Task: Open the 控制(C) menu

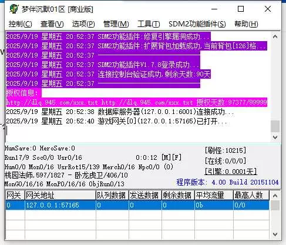Action: [20, 24]
